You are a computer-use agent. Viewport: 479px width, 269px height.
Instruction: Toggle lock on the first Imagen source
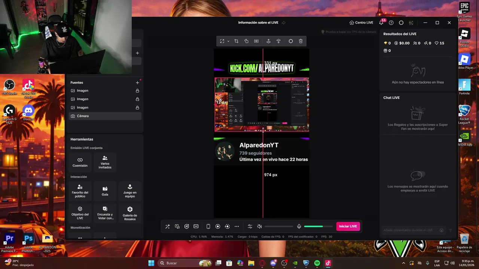click(137, 91)
